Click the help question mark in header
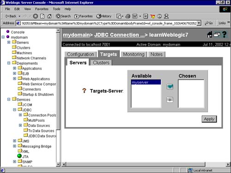This screenshot has width=231, height=173. tap(224, 35)
